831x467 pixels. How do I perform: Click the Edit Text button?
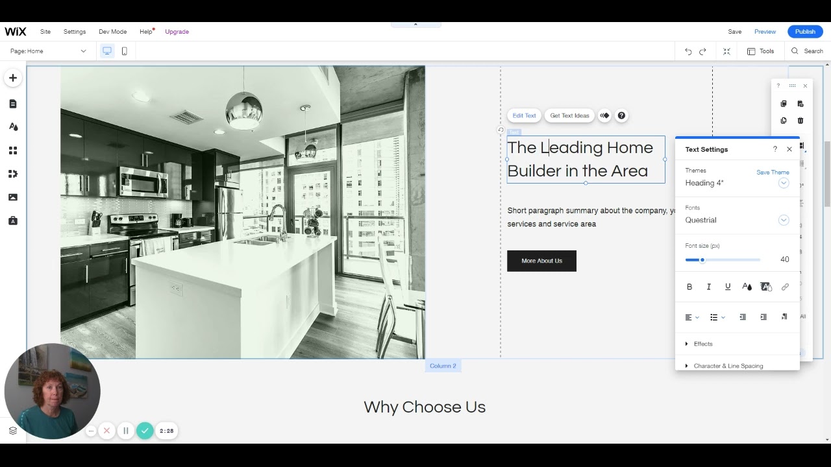click(524, 115)
